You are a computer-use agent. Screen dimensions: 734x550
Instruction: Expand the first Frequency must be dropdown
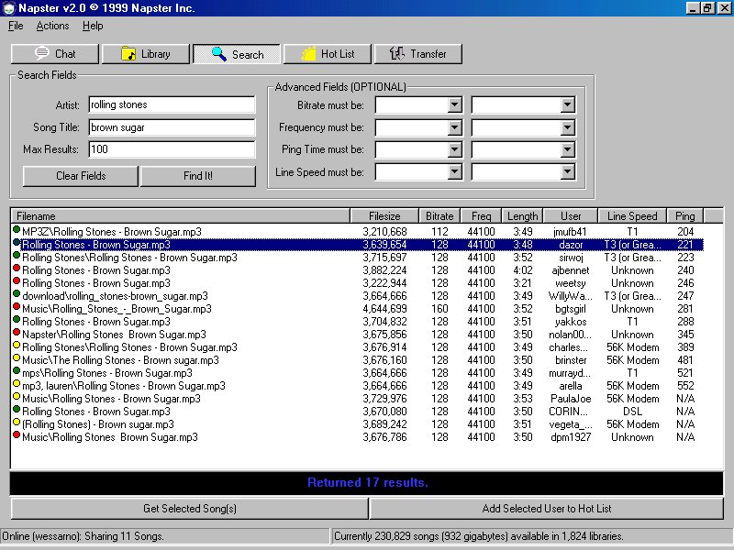pos(454,127)
